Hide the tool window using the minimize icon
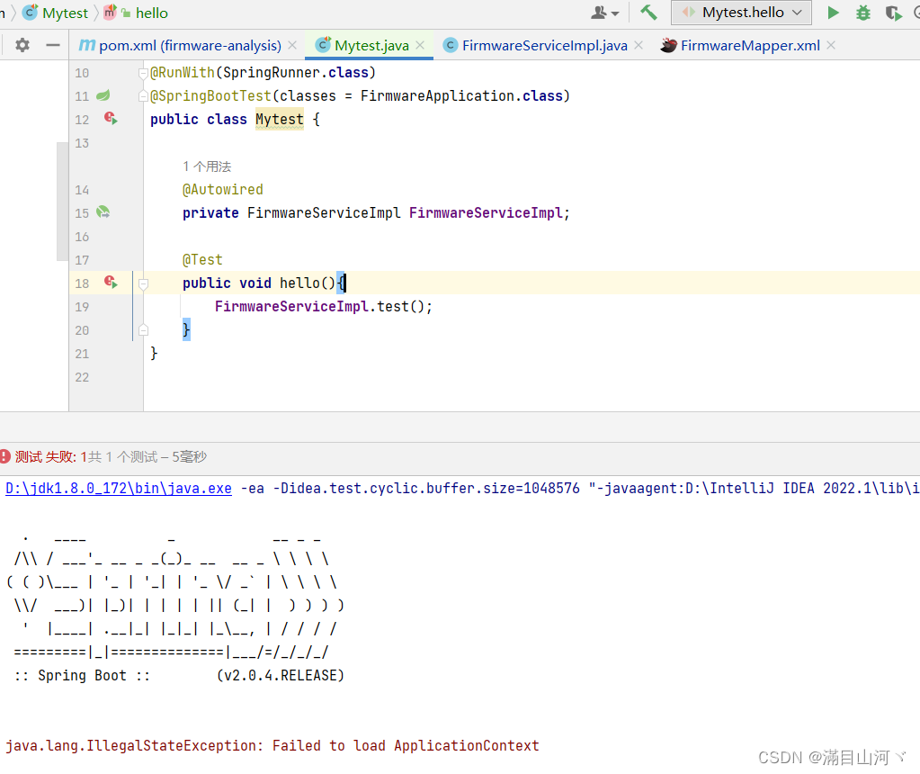 point(52,44)
